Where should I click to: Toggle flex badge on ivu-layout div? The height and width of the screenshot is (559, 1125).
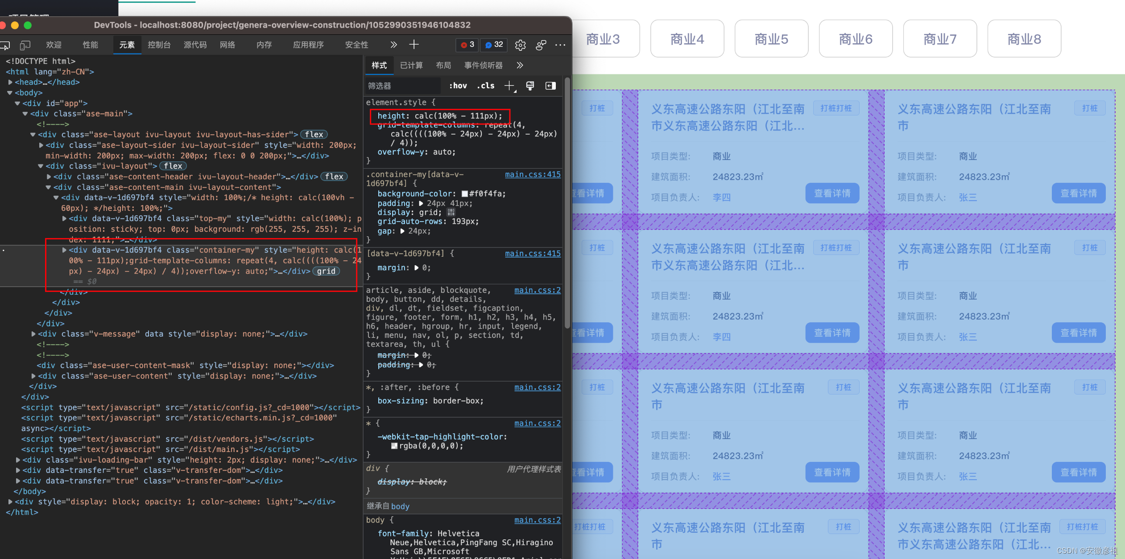click(x=173, y=166)
